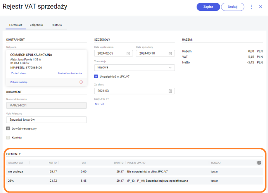The height and width of the screenshot is (193, 268).
Task: Select the Formularz tab
Action: tap(16, 25)
